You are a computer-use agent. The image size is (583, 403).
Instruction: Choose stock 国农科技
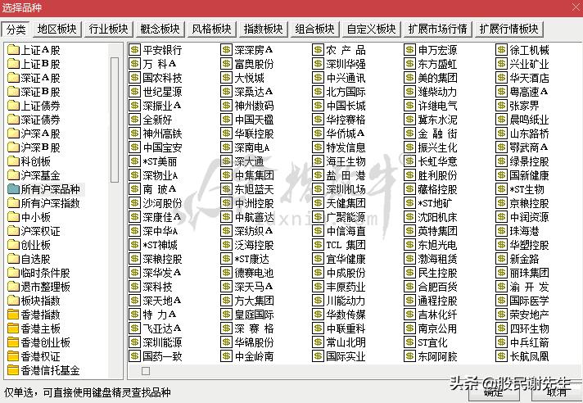click(162, 78)
